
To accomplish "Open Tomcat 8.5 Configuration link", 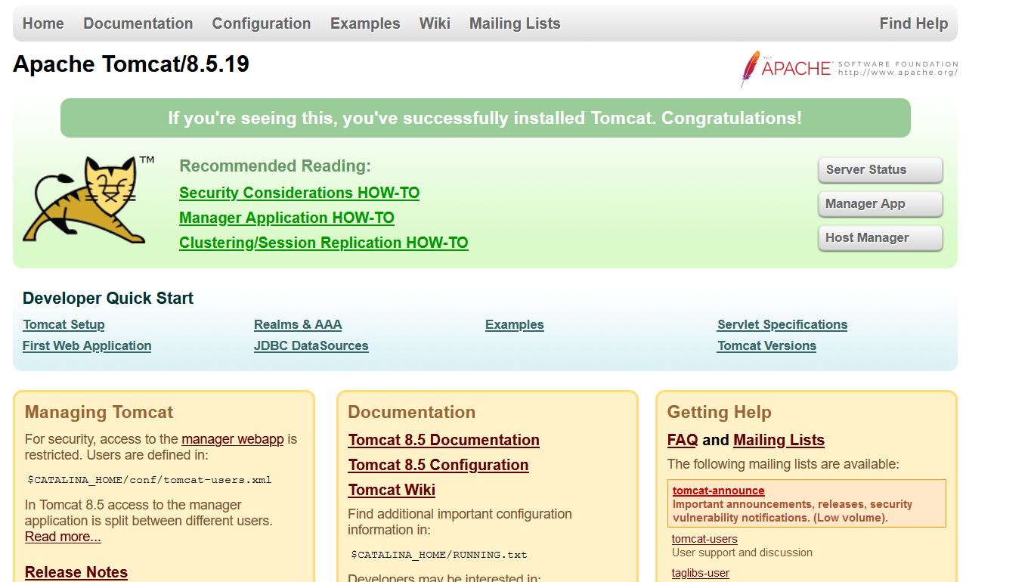I will (x=438, y=465).
